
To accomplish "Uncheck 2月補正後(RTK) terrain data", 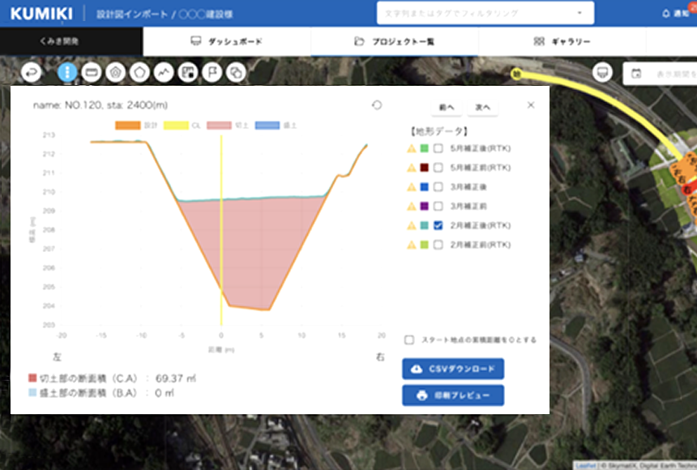I will click(x=438, y=225).
